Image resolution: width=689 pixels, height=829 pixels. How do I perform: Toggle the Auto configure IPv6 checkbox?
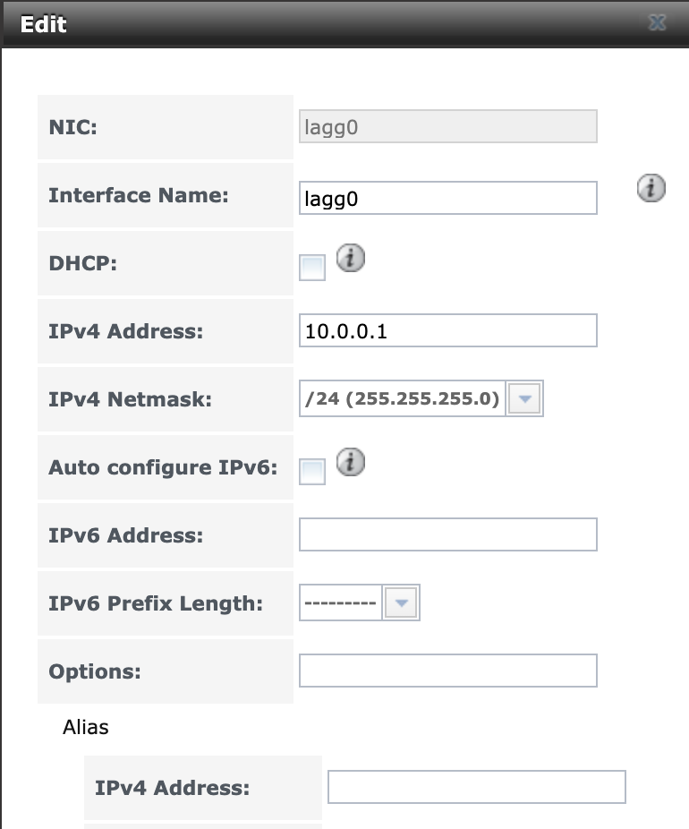(x=312, y=472)
